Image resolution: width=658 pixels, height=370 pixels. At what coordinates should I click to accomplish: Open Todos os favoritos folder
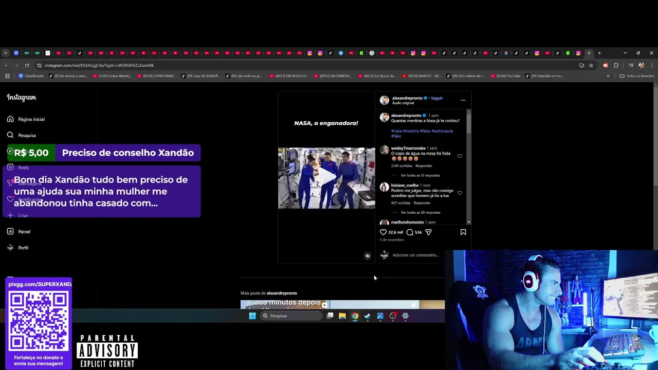(x=636, y=76)
